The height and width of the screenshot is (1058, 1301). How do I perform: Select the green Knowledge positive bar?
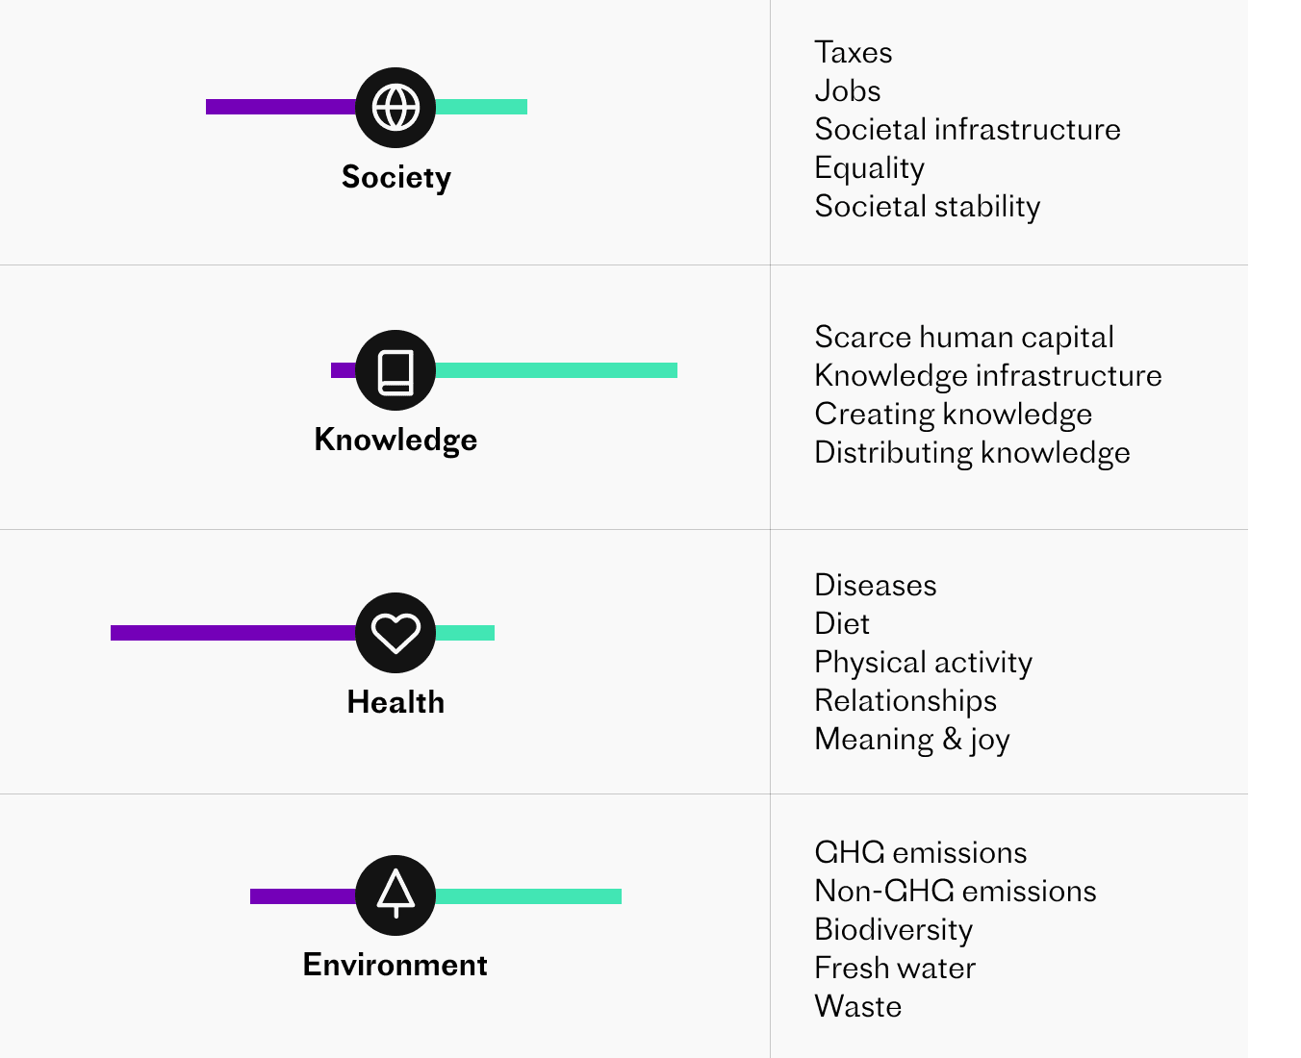(x=556, y=370)
